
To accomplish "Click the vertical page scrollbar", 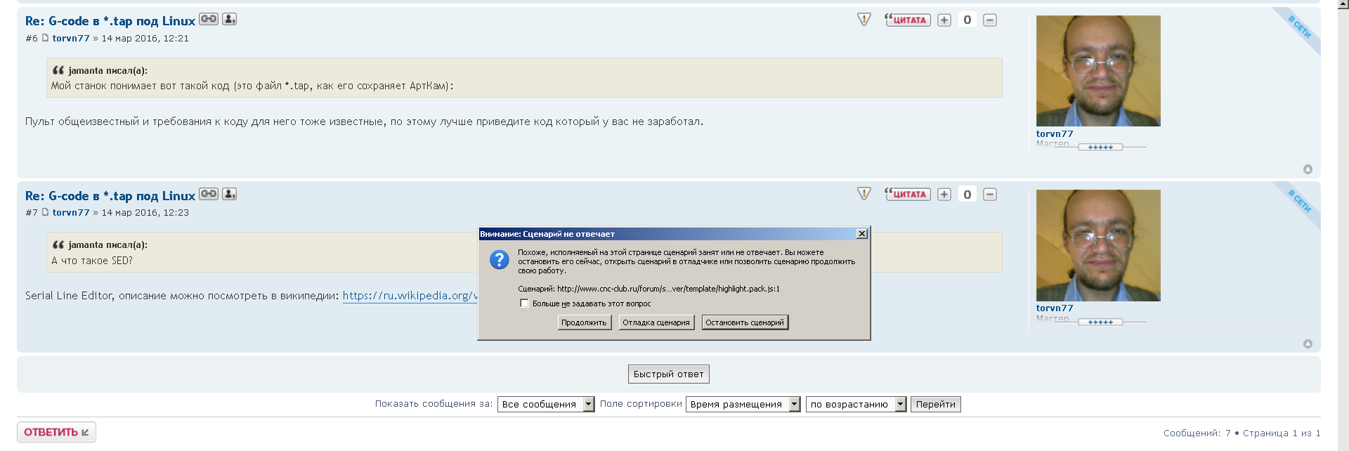I will click(x=1343, y=225).
